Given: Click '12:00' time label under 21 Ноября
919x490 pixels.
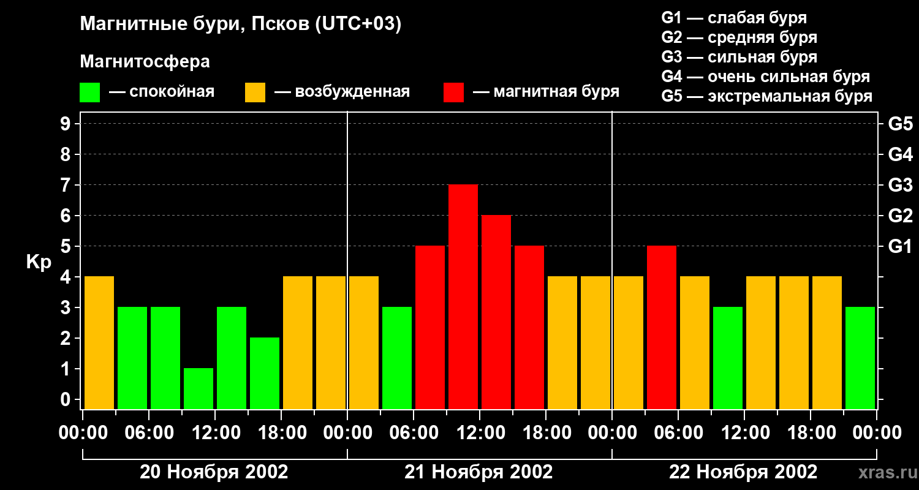Looking at the screenshot, I should 480,433.
